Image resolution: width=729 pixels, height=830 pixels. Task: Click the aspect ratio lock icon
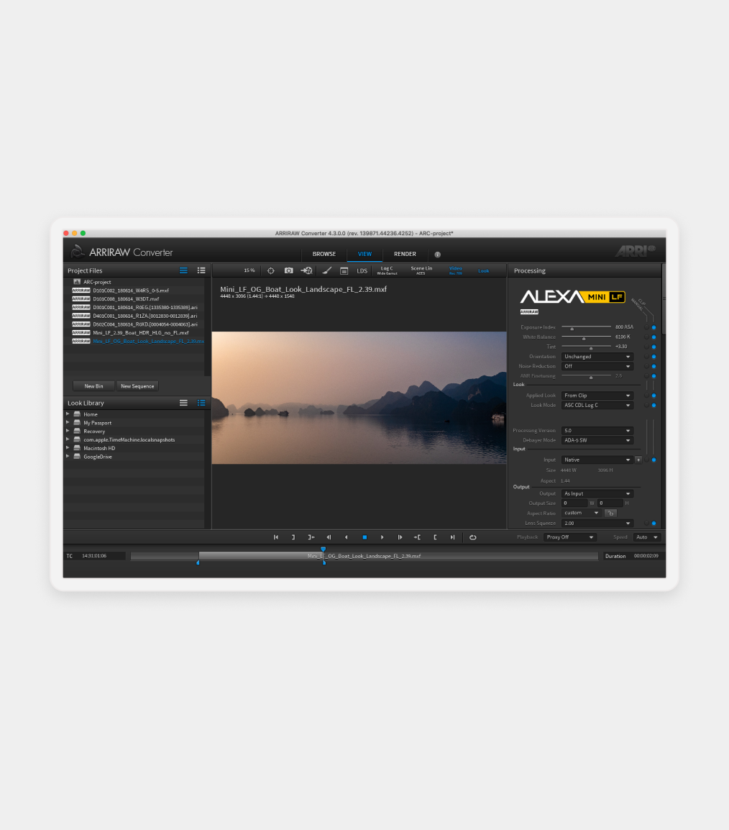[610, 514]
